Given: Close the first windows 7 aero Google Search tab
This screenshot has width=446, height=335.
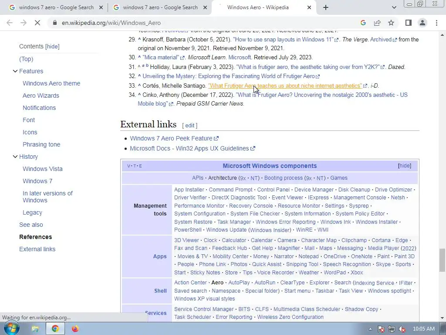Looking at the screenshot, I should point(101,8).
